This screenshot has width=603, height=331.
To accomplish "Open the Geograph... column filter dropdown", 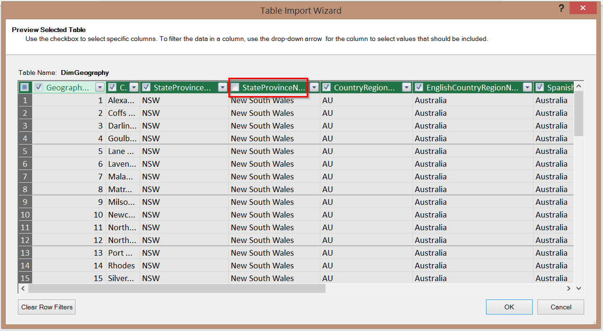I will coord(100,87).
